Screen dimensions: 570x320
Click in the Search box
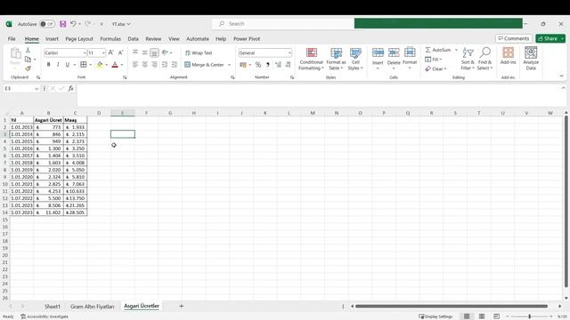(283, 24)
